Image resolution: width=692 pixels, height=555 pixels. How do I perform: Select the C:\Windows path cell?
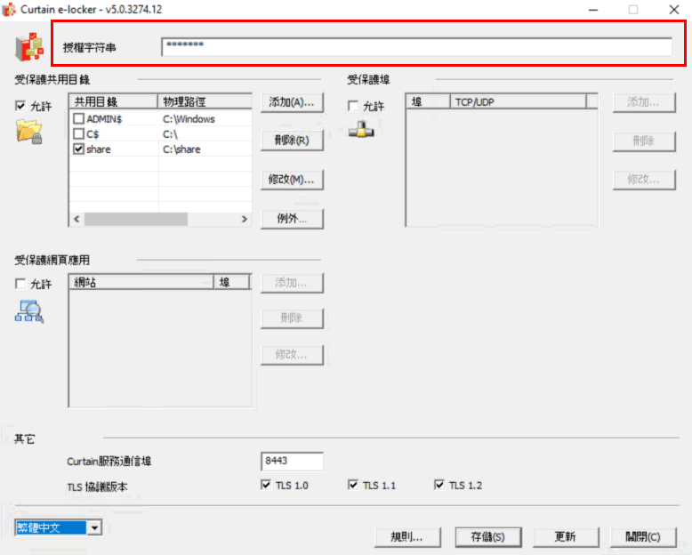pos(189,119)
